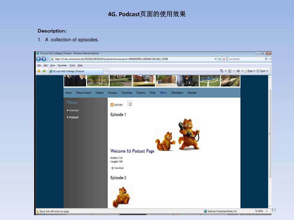Image resolution: width=294 pixels, height=220 pixels.
Task: Click the Internet zone globe icon in status bar
Action: tap(206, 211)
